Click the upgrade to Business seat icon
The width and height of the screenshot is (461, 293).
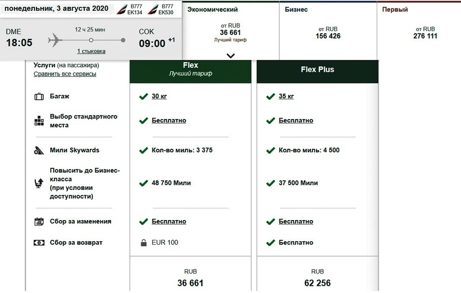pos(39,182)
